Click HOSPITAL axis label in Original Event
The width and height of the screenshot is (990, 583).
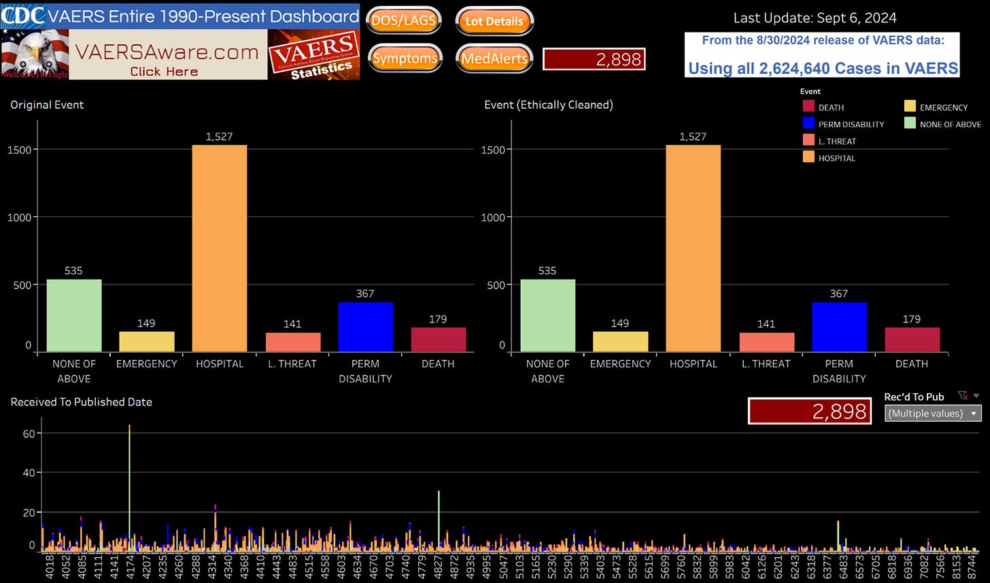(x=219, y=364)
